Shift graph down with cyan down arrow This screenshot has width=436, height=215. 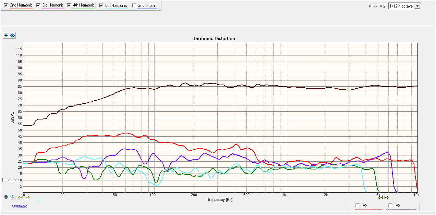click(12, 197)
